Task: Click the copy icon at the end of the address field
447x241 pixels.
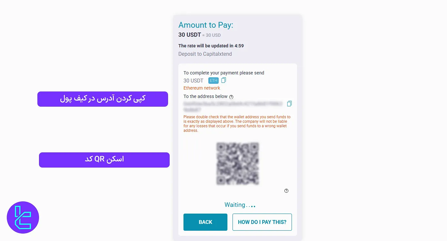Action: [x=289, y=103]
